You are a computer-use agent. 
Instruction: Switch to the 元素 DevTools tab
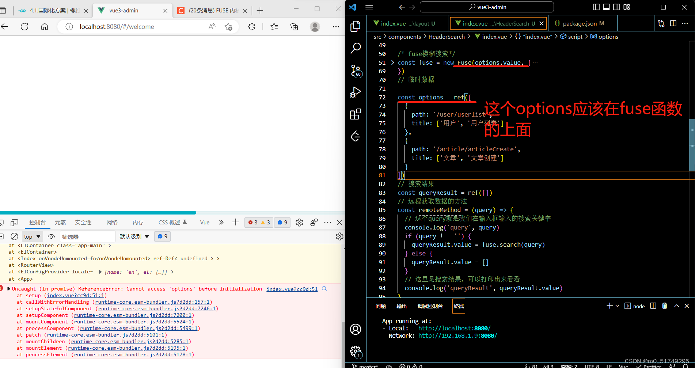(x=60, y=222)
